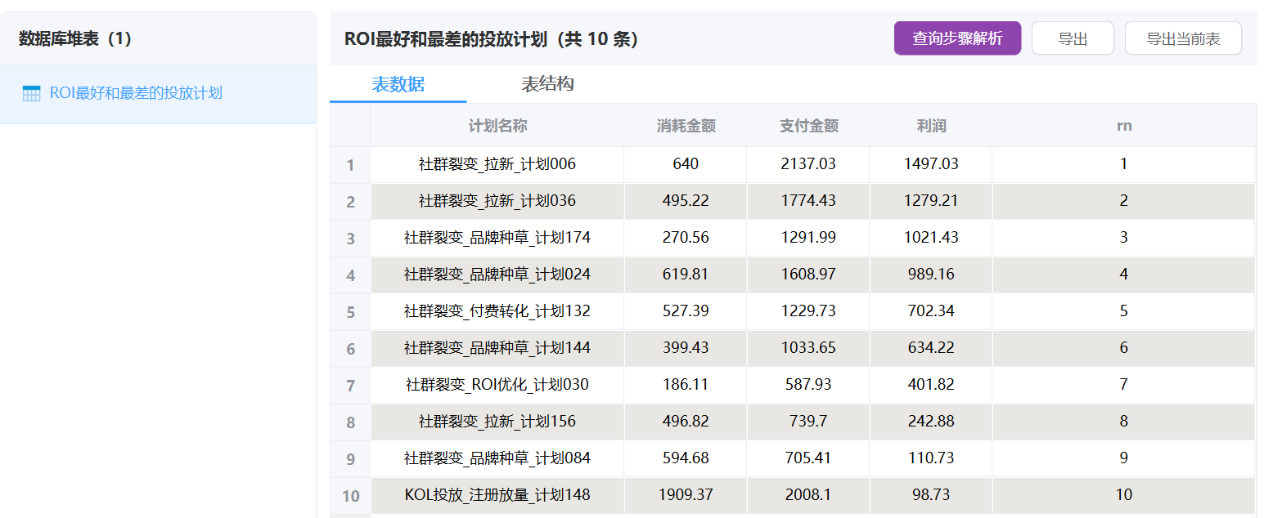Select row number 10 header
This screenshot has height=518, width=1264.
click(350, 496)
